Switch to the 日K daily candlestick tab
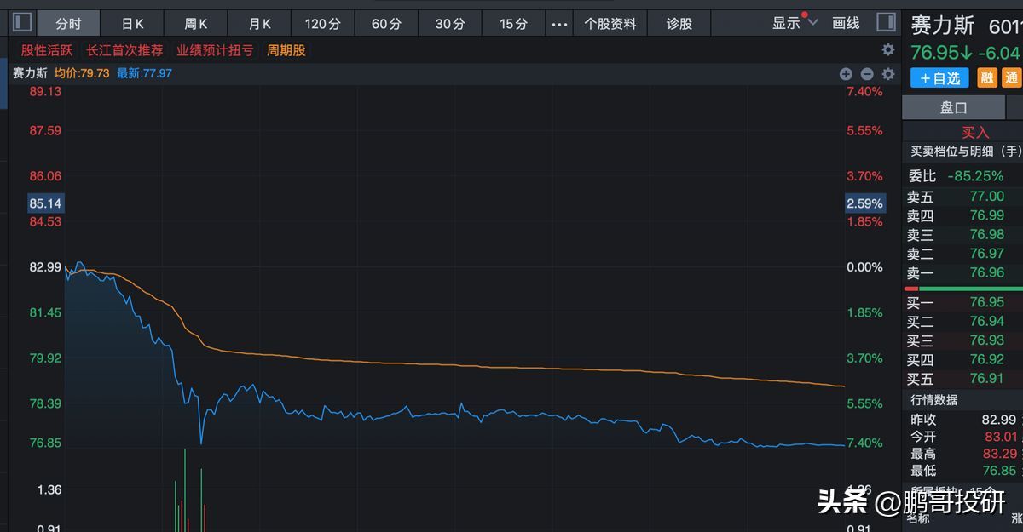Screen dimensions: 1023x532 tap(132, 23)
